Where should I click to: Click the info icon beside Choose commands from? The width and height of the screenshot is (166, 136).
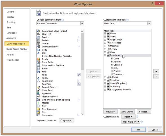(63, 20)
